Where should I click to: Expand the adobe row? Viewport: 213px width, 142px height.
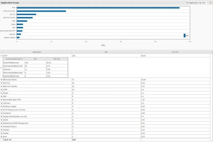[1, 120]
